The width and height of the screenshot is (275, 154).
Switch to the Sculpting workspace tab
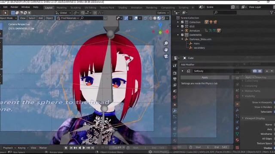point(76,8)
